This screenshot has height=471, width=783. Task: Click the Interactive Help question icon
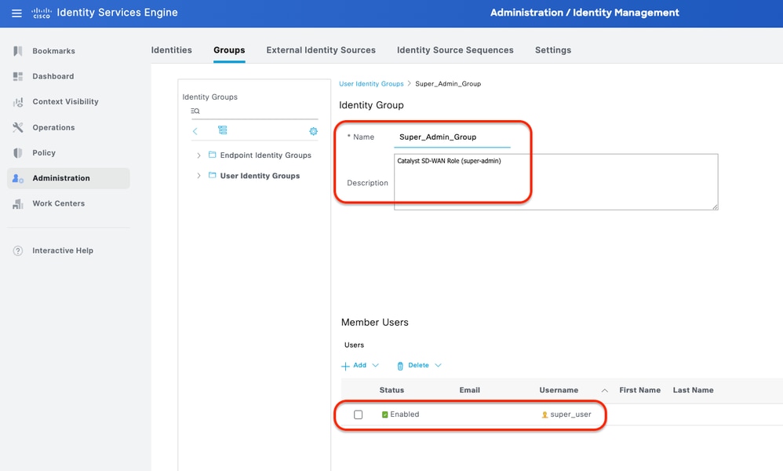coord(18,250)
